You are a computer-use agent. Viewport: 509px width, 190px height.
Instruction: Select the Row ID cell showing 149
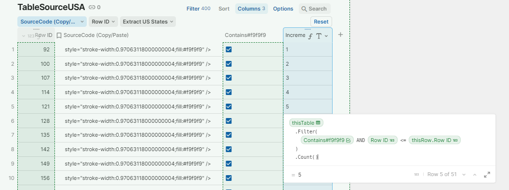click(36, 164)
